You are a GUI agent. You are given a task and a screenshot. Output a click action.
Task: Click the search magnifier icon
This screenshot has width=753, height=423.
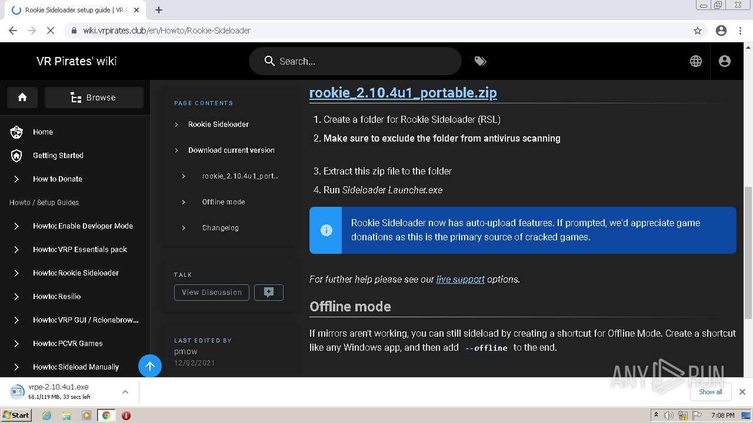click(269, 61)
